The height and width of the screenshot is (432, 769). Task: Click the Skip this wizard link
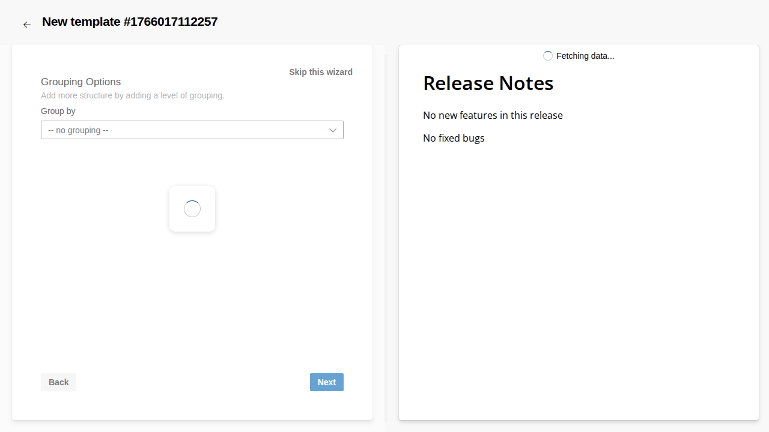(x=320, y=72)
